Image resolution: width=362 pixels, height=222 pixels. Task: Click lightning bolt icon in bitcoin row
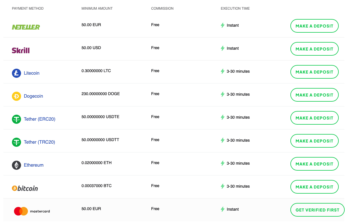223,186
